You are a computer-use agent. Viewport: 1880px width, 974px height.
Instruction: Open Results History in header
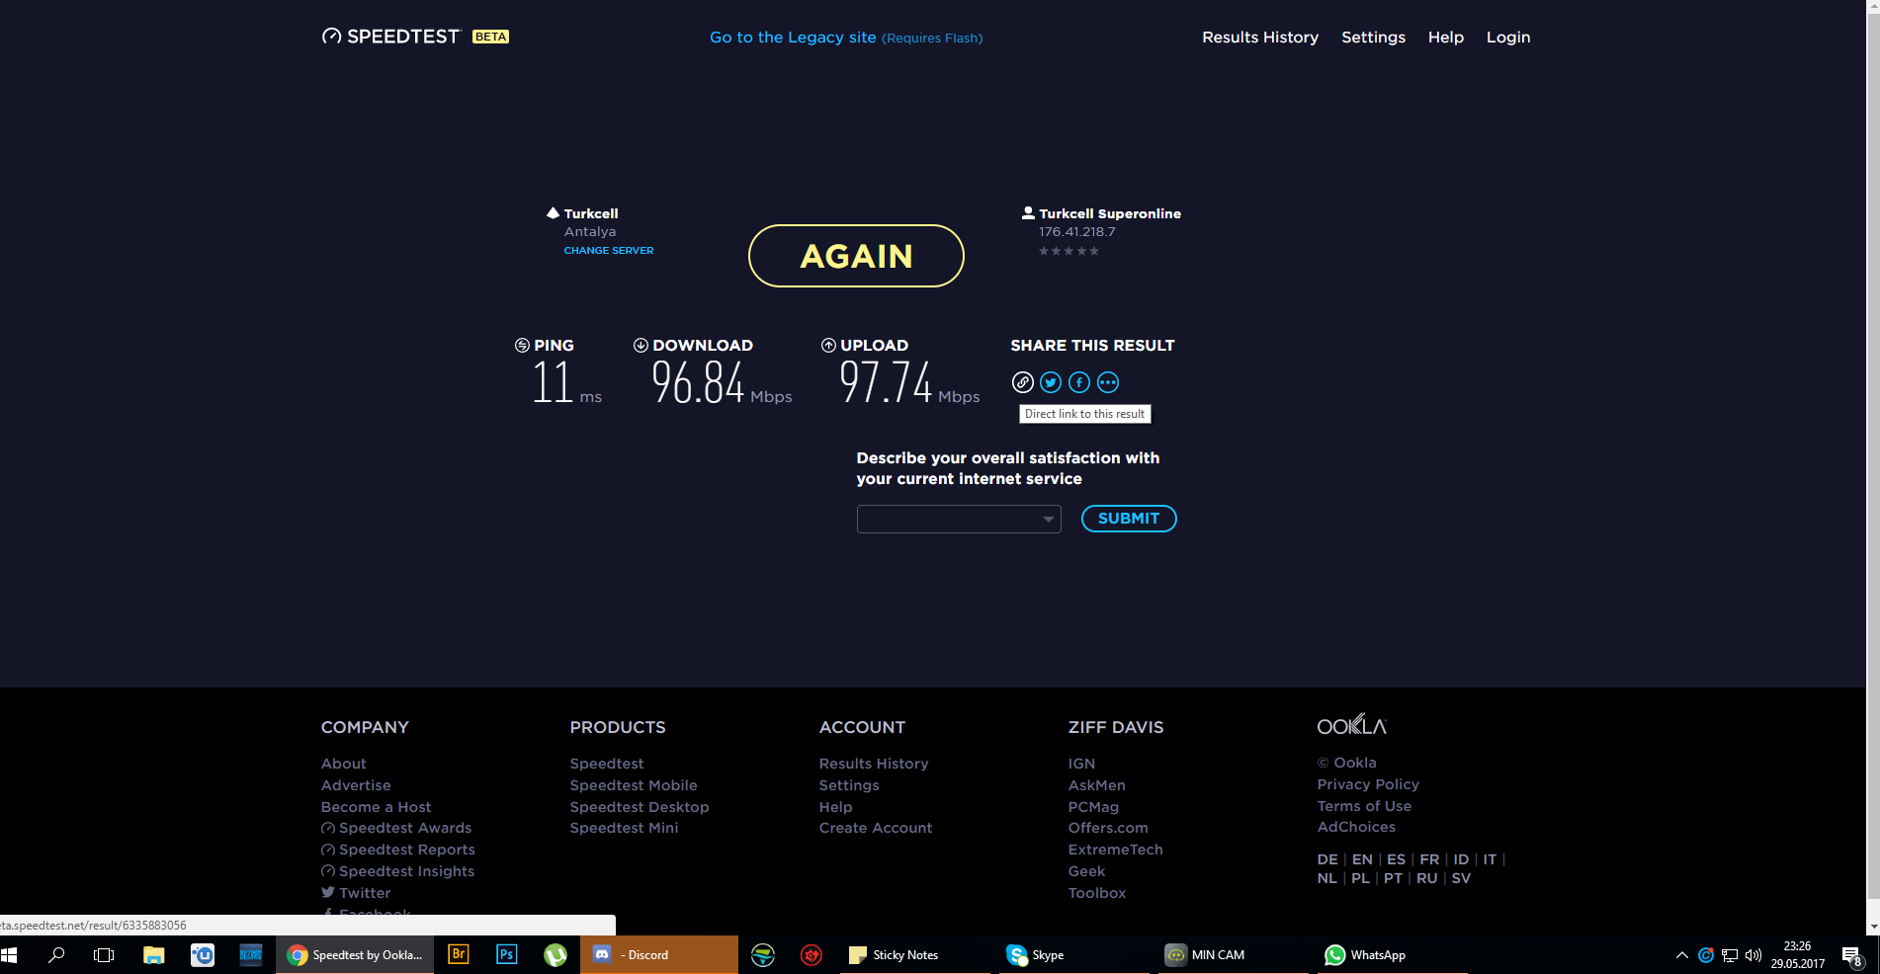pos(1260,38)
